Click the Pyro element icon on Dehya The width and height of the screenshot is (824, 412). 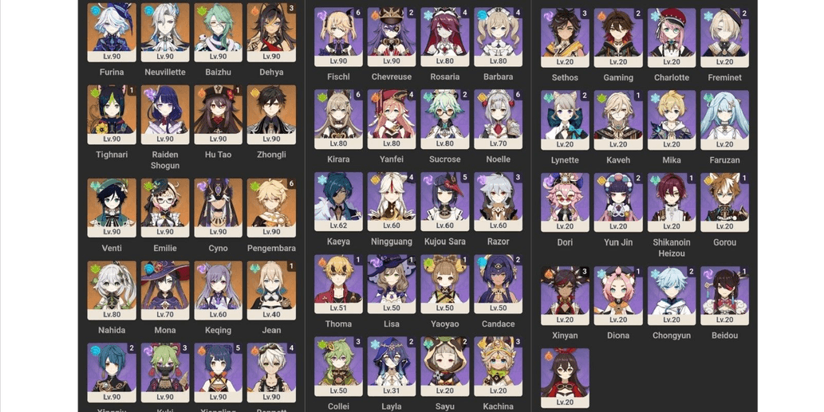[254, 10]
